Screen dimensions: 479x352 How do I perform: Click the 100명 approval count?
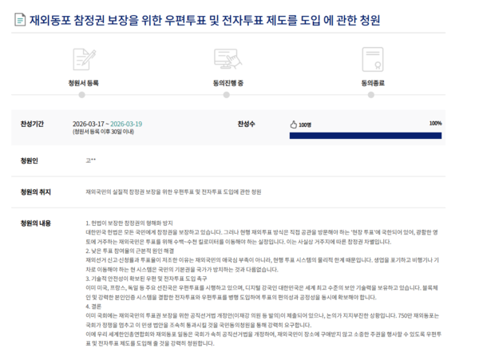pos(305,125)
